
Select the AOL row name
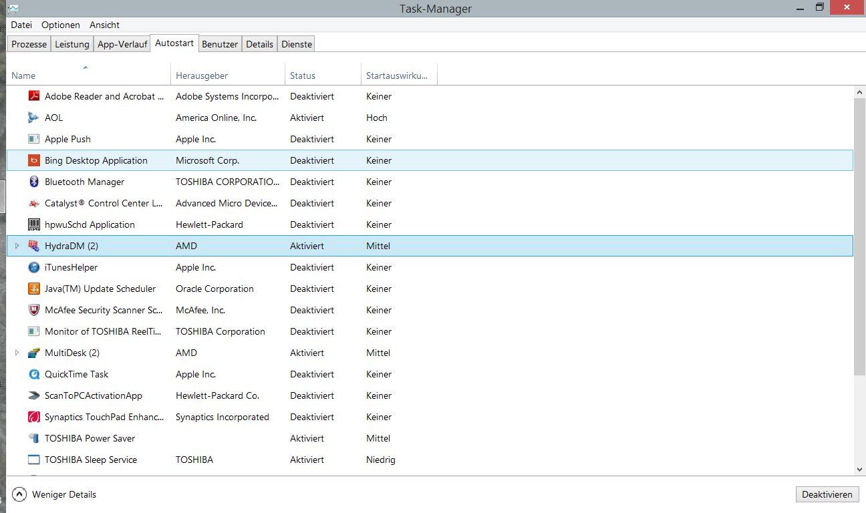pos(53,118)
